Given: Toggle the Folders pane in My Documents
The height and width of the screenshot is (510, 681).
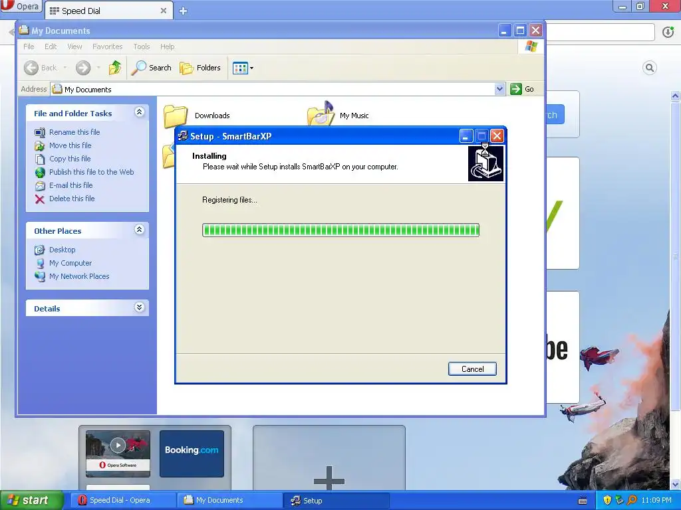Looking at the screenshot, I should click(200, 68).
